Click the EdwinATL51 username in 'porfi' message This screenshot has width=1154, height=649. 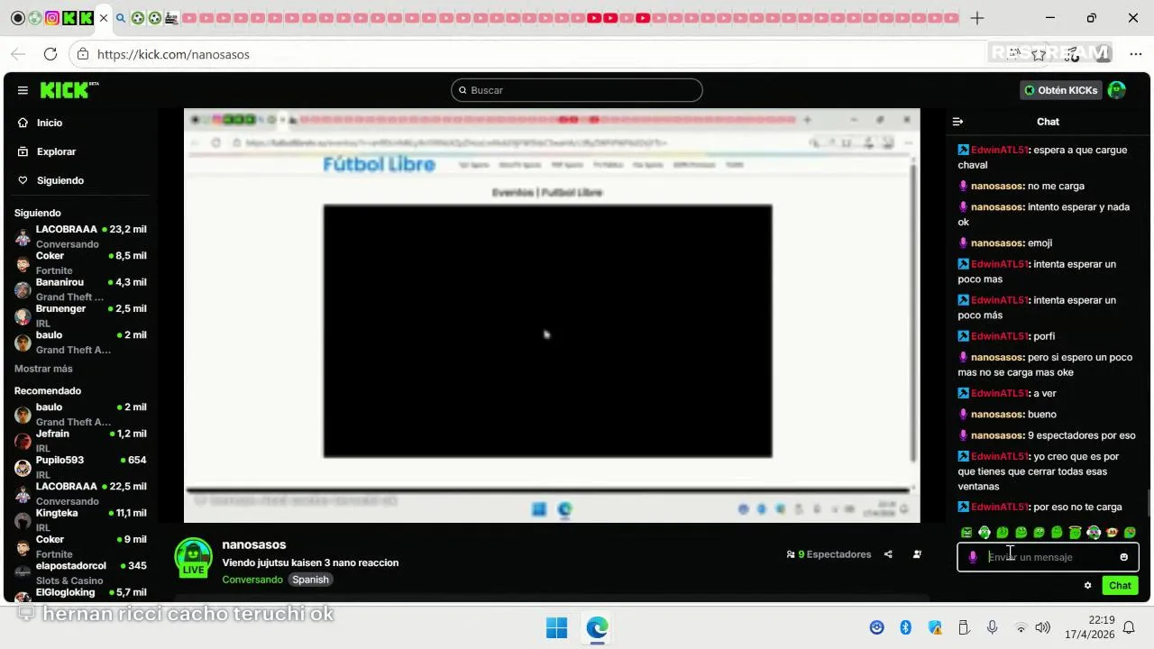[999, 336]
